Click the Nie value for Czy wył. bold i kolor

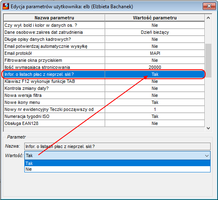[155, 25]
